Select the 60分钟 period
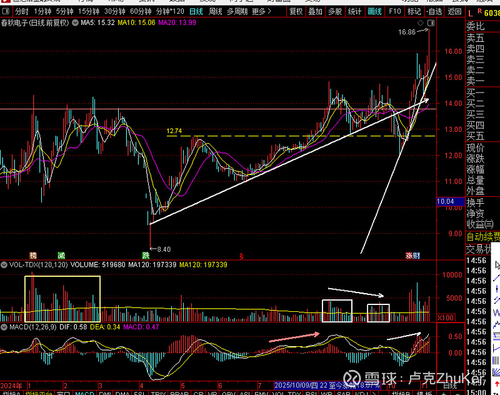 tap(141, 12)
